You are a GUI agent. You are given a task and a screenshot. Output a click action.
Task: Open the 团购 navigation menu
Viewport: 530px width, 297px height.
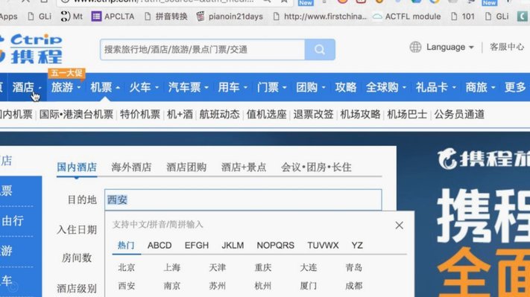pyautogui.click(x=311, y=87)
